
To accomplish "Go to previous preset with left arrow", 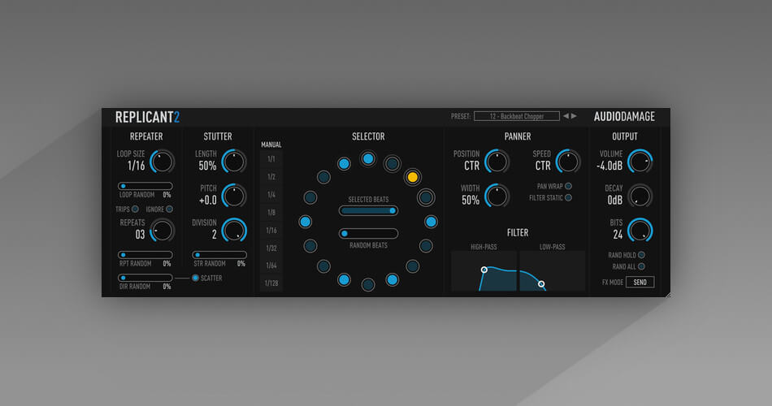I will click(566, 116).
